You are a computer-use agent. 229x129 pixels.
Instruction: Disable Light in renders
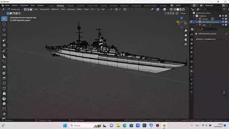pos(226,25)
